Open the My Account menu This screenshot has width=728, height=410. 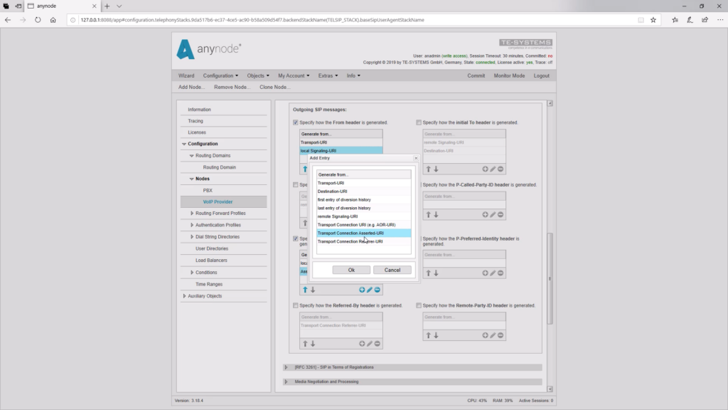coord(294,75)
